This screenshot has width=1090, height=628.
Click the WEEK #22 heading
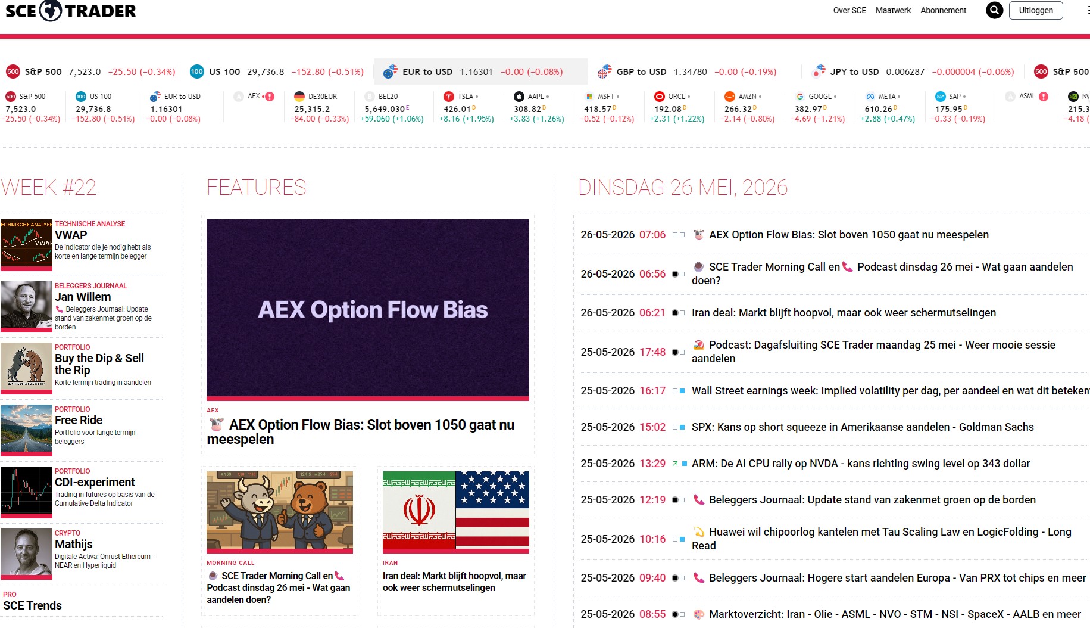pos(48,188)
